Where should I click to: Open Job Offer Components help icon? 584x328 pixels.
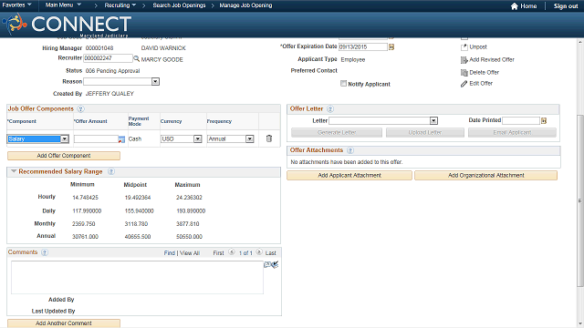coord(81,109)
